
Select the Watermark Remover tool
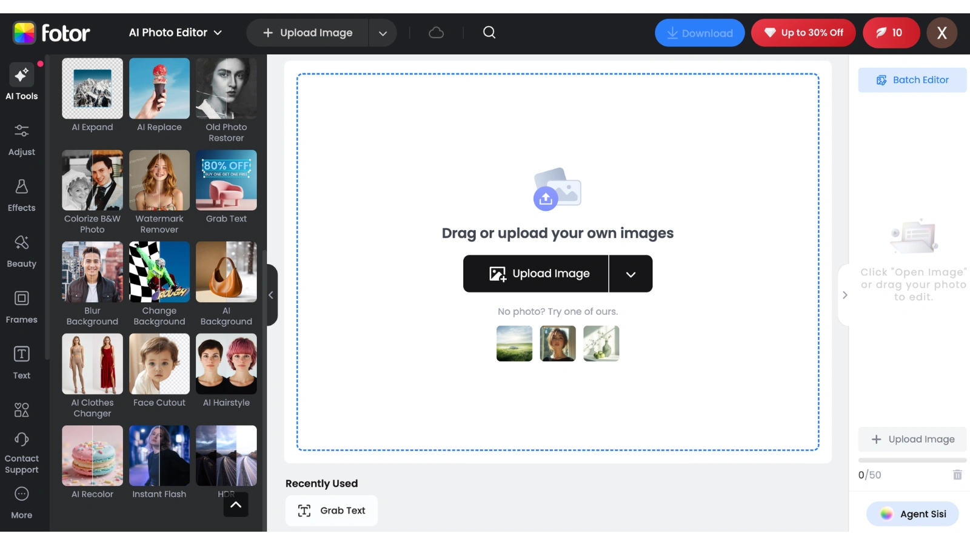tap(159, 192)
